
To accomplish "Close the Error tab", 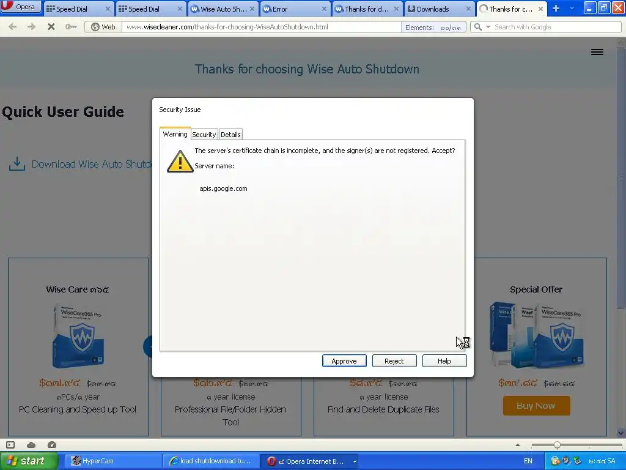I will point(324,9).
